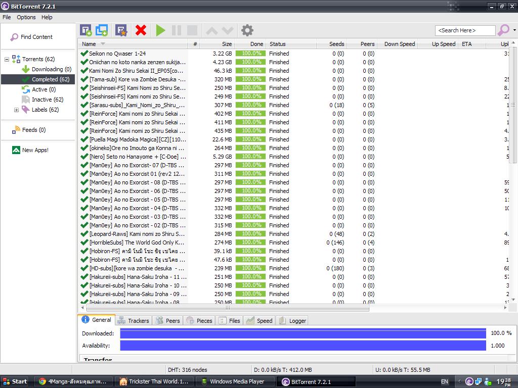Switch to the Files tab
Screen dimensions: 518x388
(230, 321)
